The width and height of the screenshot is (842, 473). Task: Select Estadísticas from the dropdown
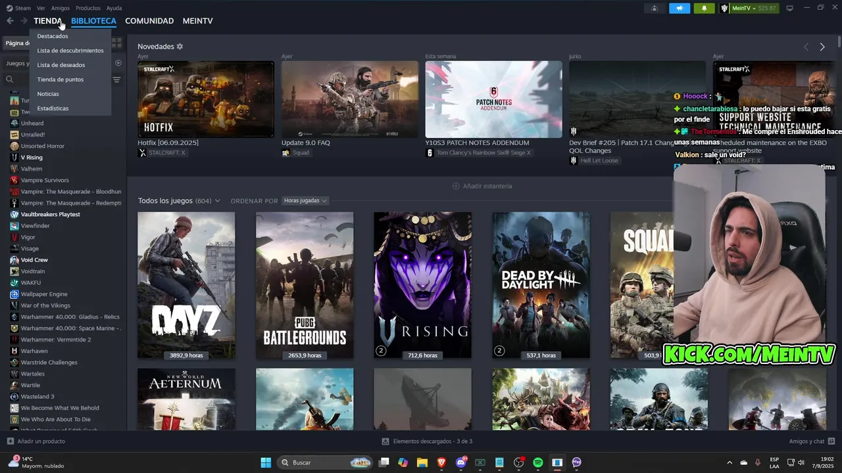53,108
